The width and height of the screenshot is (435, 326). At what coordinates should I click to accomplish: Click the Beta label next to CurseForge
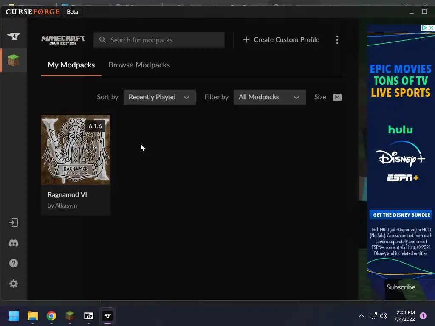pyautogui.click(x=72, y=11)
